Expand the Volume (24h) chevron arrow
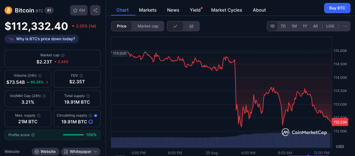Image resolution: width=355 pixels, height=156 pixels. click(x=47, y=82)
